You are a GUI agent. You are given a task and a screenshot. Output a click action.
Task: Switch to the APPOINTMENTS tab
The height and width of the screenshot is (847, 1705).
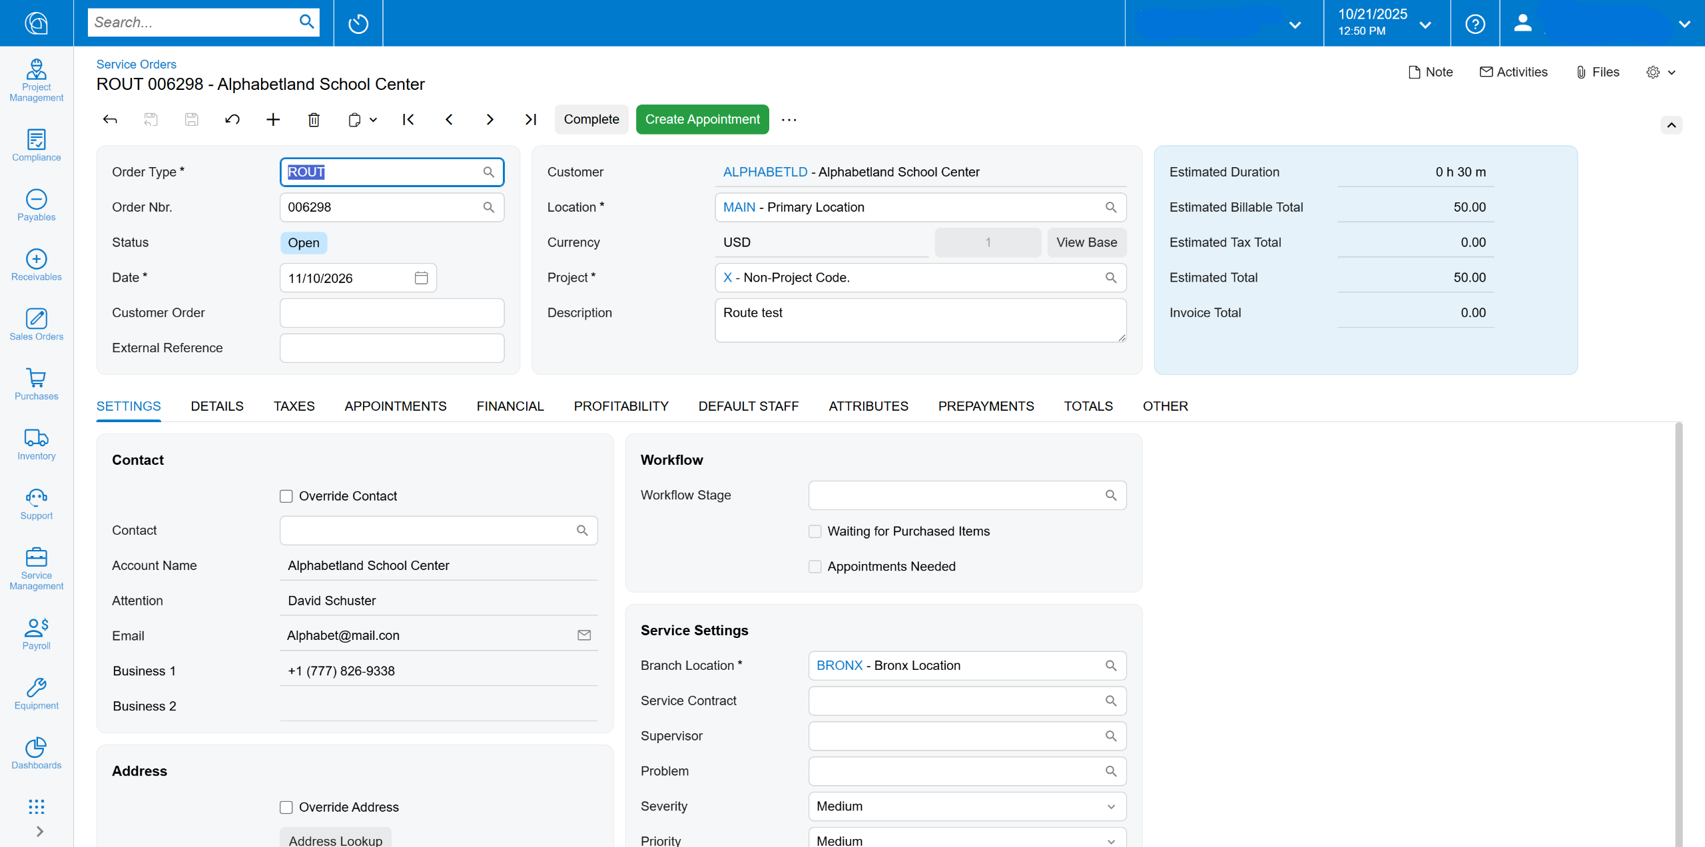(x=395, y=406)
